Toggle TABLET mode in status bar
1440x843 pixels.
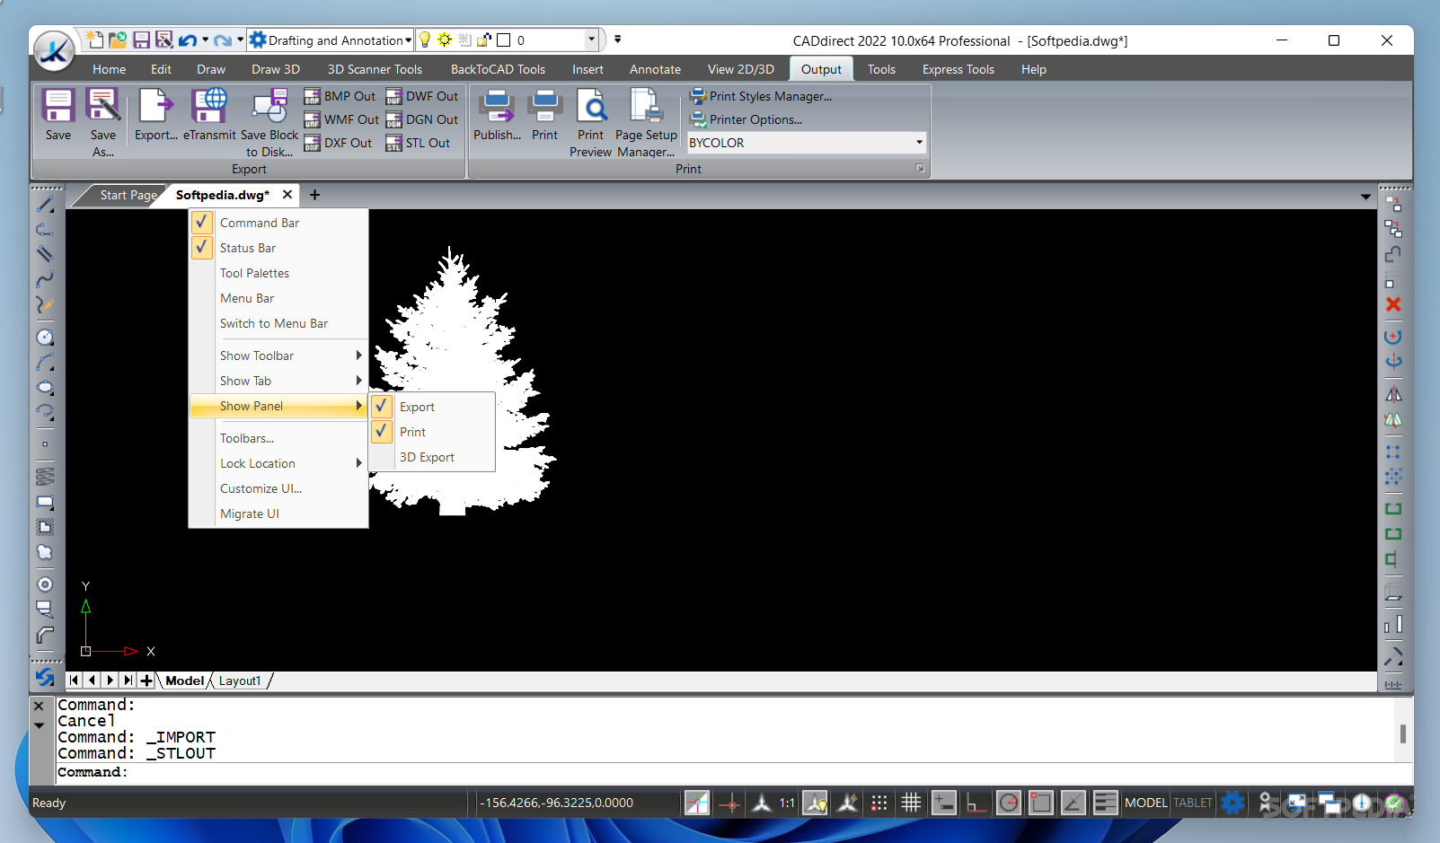pyautogui.click(x=1192, y=803)
